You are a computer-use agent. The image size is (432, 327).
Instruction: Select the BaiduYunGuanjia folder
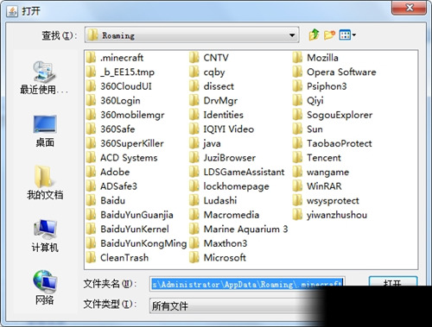coord(130,215)
